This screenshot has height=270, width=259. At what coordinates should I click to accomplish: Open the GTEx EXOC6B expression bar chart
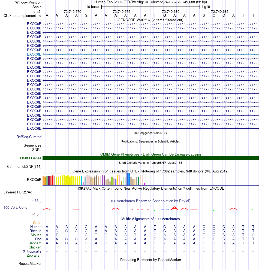(x=94, y=179)
